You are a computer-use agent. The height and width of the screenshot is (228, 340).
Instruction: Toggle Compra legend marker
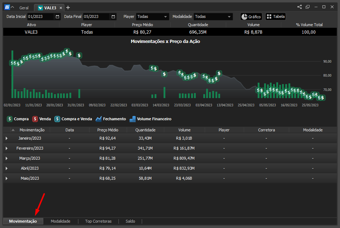tap(10, 119)
